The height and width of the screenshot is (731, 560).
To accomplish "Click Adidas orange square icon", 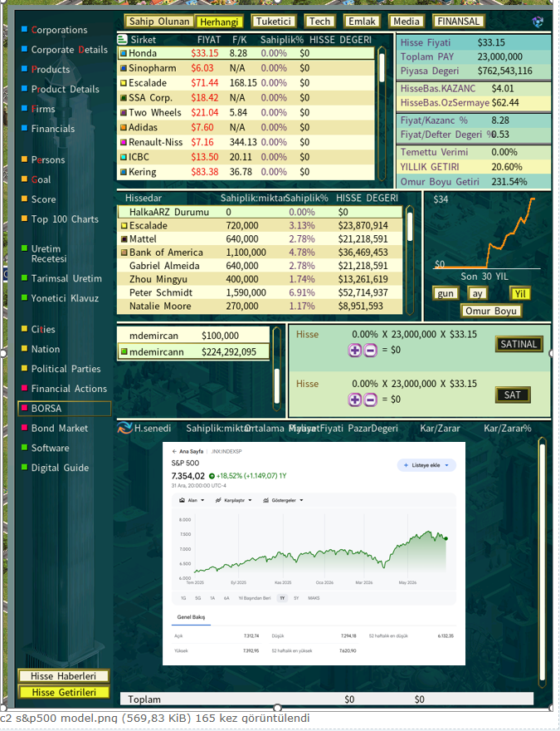I will (124, 128).
